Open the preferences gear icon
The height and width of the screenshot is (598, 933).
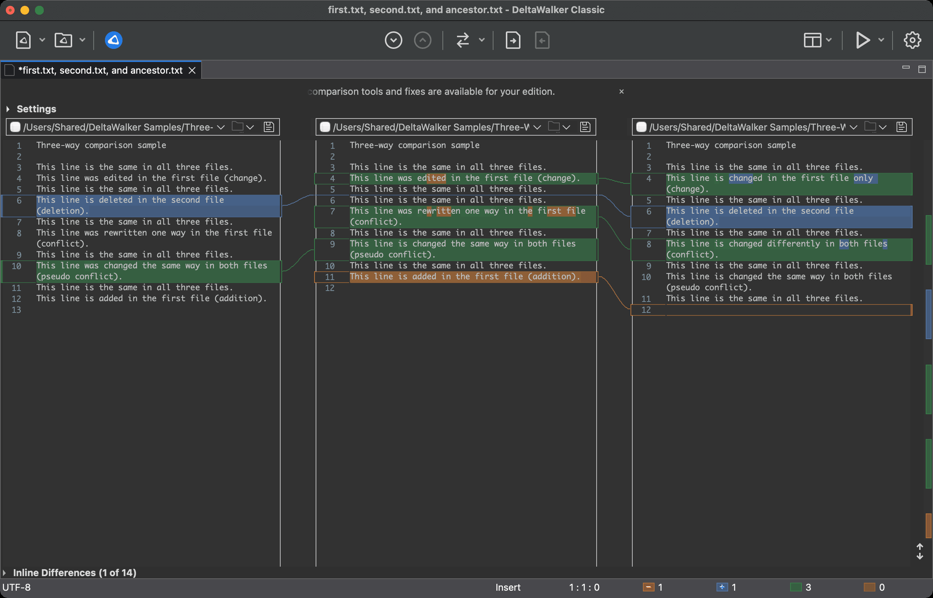(912, 40)
